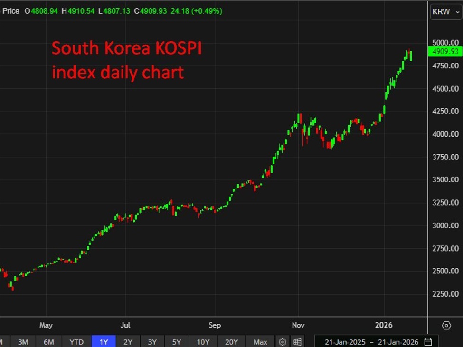This screenshot has width=463, height=347.
Task: Click the grid layout icon beside settings gear
Action: 297,341
